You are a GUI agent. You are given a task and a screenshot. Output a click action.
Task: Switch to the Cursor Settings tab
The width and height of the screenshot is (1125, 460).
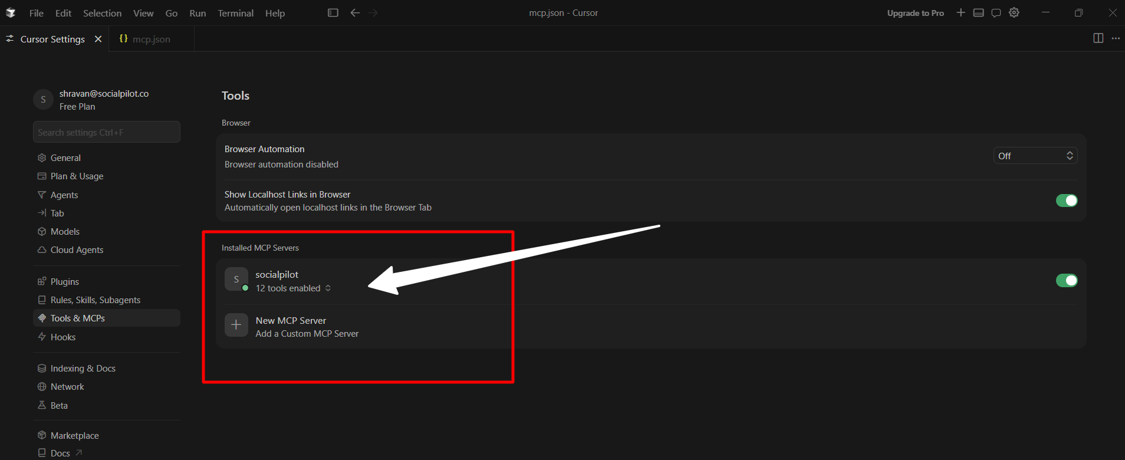(52, 39)
